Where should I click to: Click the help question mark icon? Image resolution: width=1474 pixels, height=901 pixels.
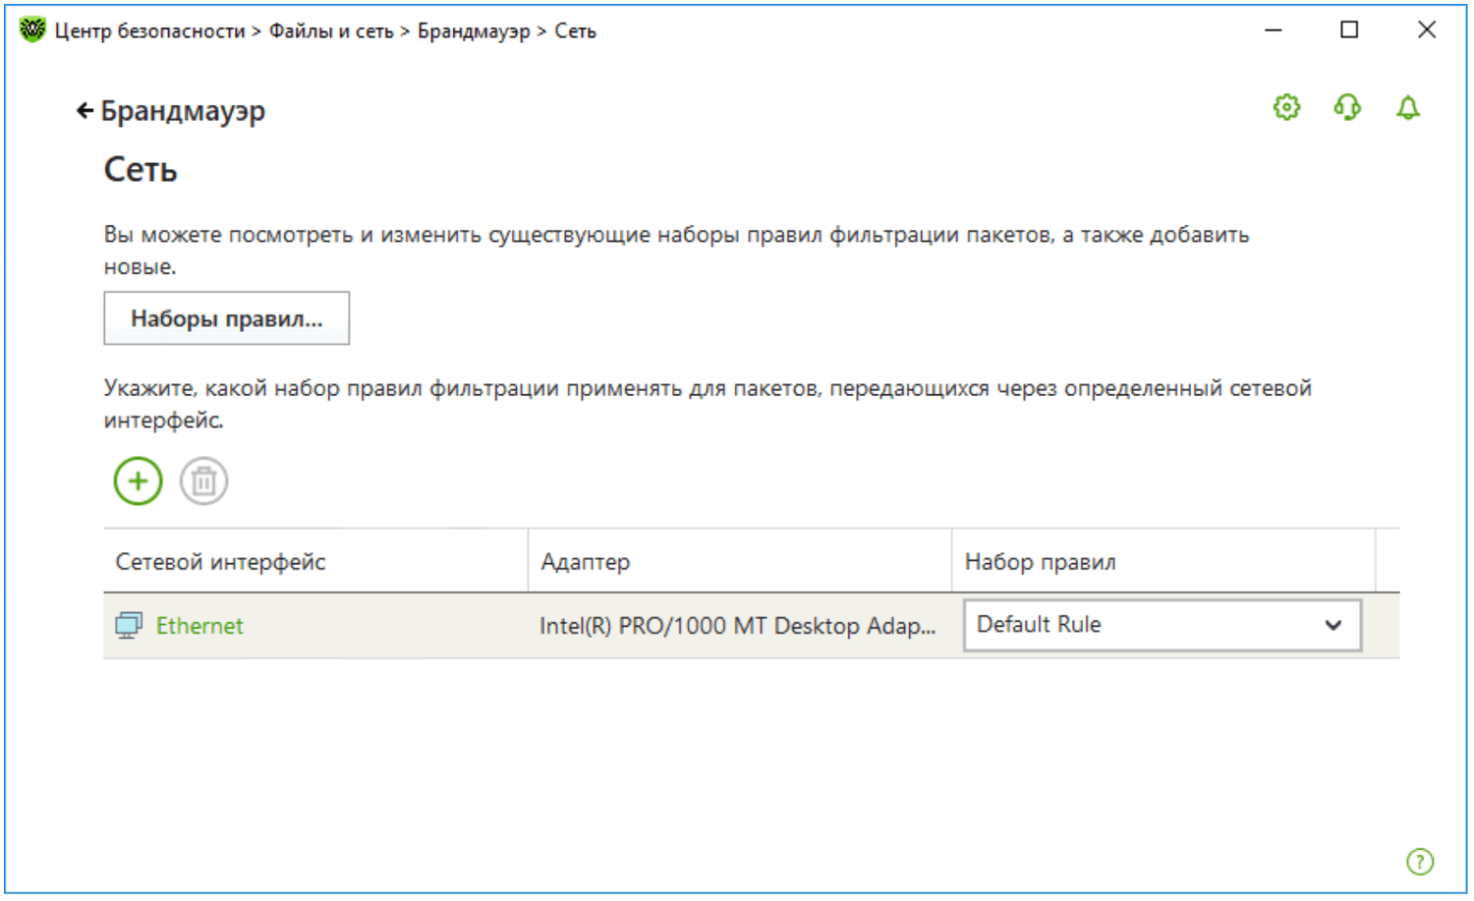click(1419, 862)
